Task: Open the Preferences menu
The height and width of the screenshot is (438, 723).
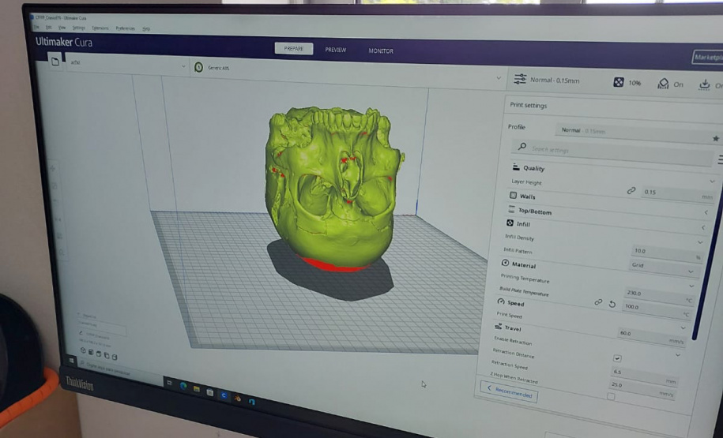Action: coord(125,28)
